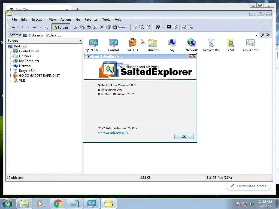Open the address bar dropdown arrow
Viewport: 279px width, 209px height.
[x=256, y=35]
